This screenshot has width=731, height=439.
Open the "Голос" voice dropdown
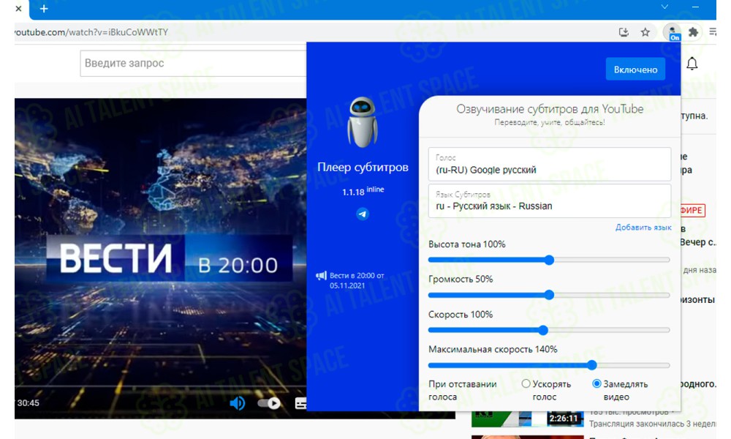[550, 164]
